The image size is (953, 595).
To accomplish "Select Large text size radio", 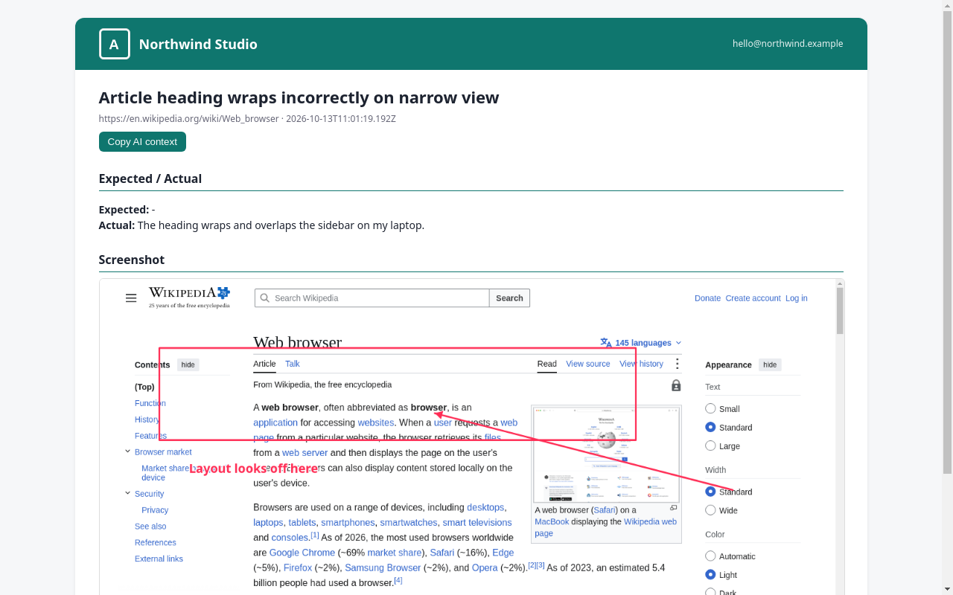I will (710, 446).
